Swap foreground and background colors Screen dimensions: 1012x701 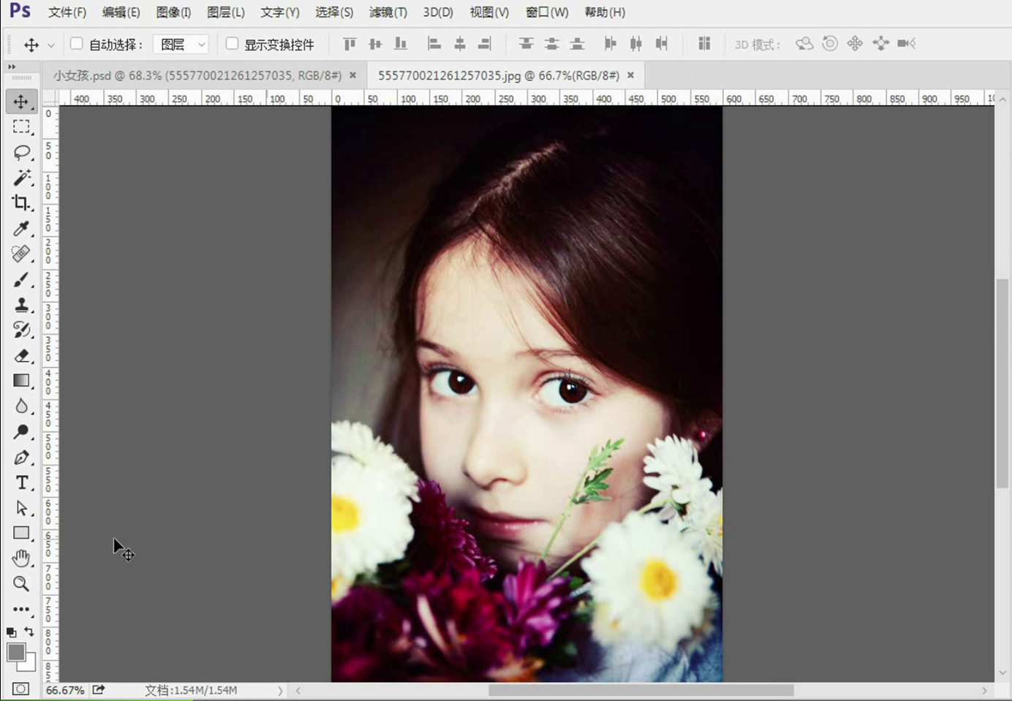29,632
